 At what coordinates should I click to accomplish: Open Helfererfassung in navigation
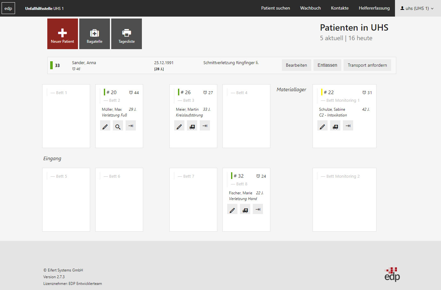374,8
